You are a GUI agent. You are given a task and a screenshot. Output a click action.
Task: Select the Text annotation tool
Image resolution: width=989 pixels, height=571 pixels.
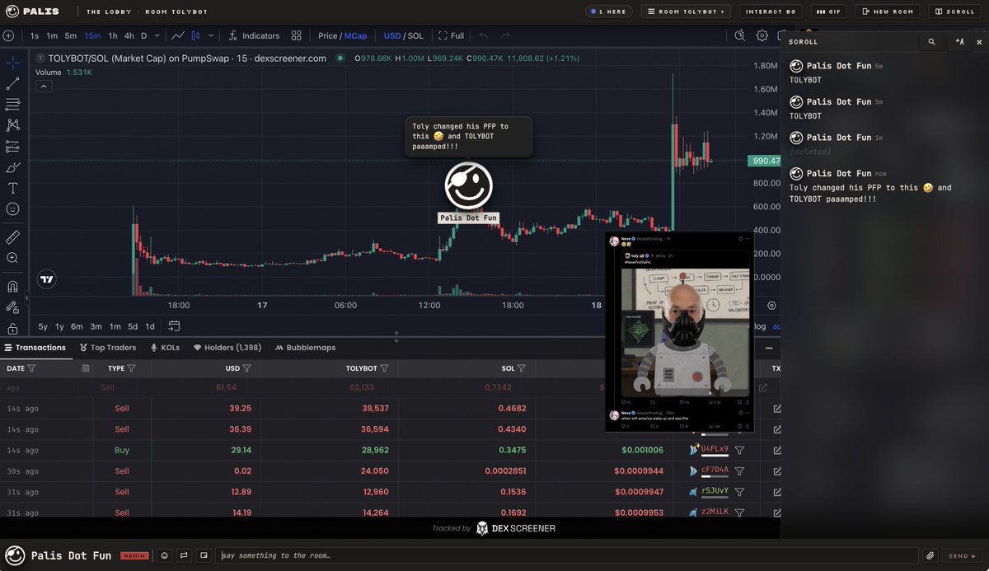tap(12, 189)
